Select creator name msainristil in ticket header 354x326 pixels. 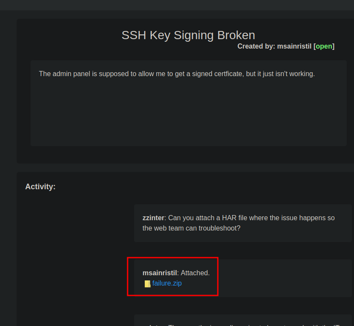click(294, 46)
